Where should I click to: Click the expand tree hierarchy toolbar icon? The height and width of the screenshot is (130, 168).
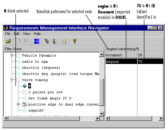pyautogui.click(x=47, y=41)
